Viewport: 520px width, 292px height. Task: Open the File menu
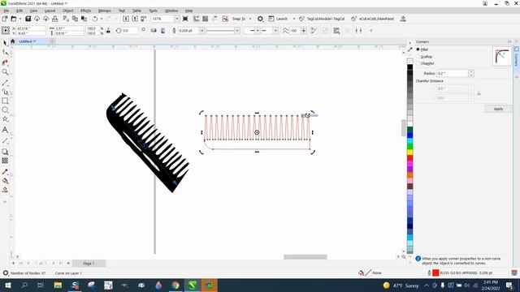(x=6, y=11)
